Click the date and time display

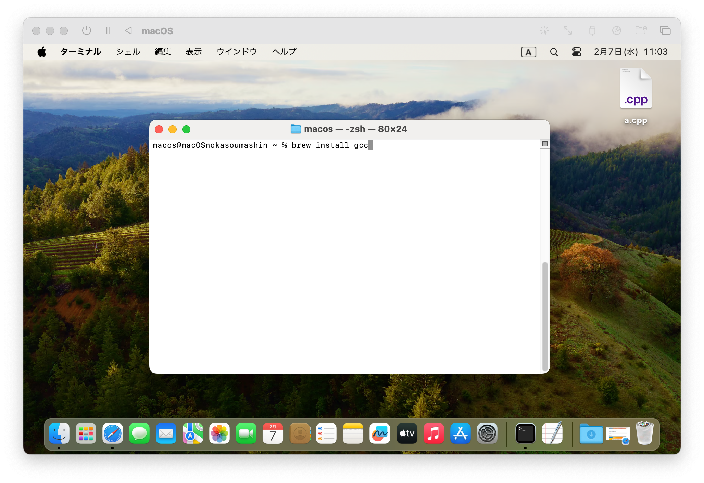(x=630, y=52)
